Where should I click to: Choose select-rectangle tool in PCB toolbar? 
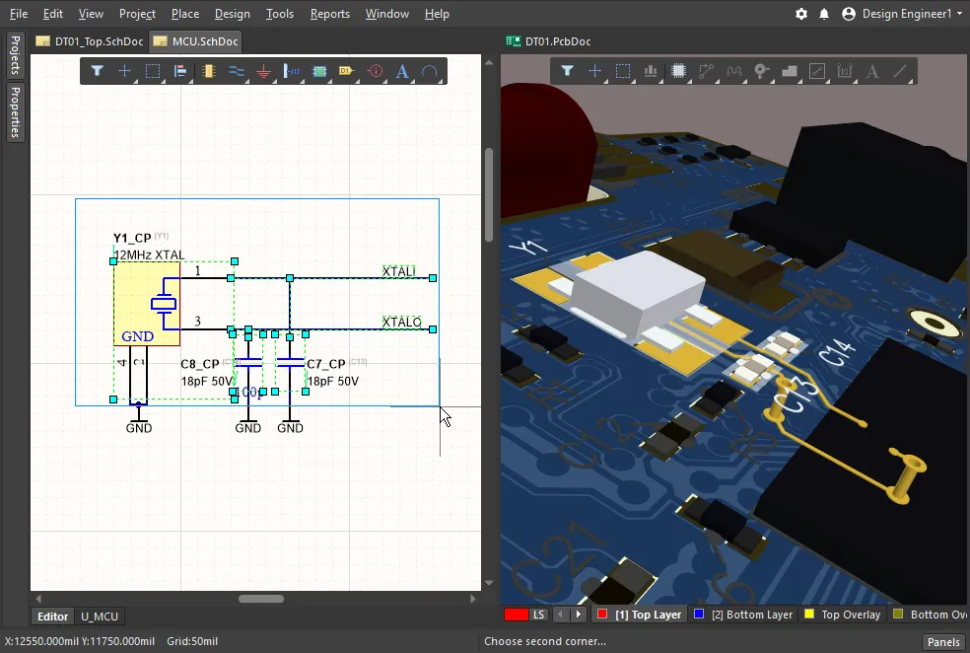tap(623, 71)
